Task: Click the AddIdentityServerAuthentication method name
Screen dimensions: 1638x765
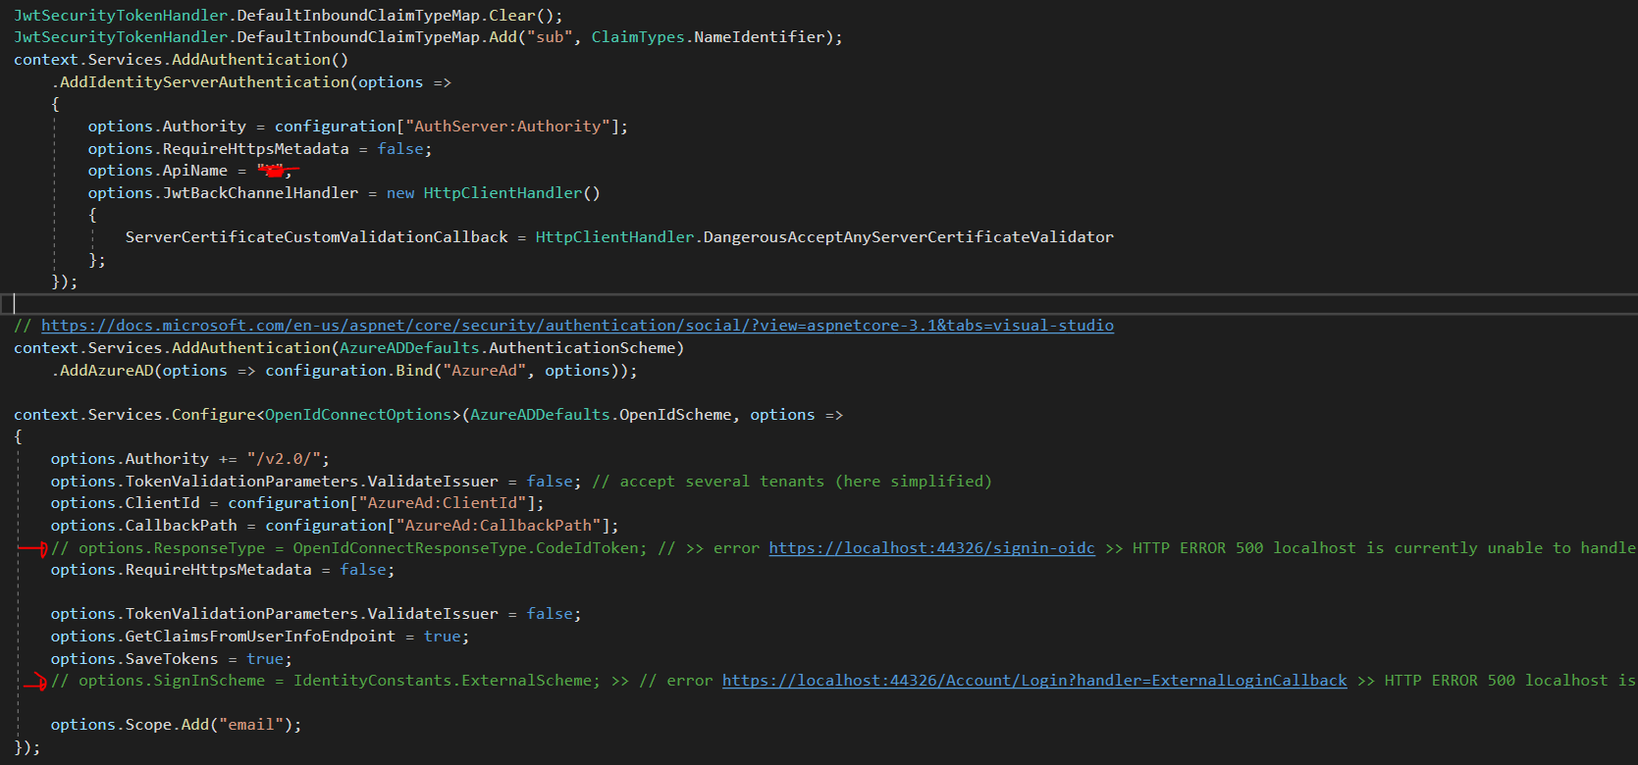Action: 204,82
